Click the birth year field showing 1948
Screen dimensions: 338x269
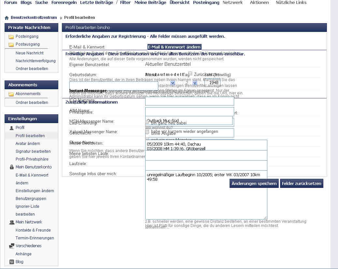tap(214, 83)
